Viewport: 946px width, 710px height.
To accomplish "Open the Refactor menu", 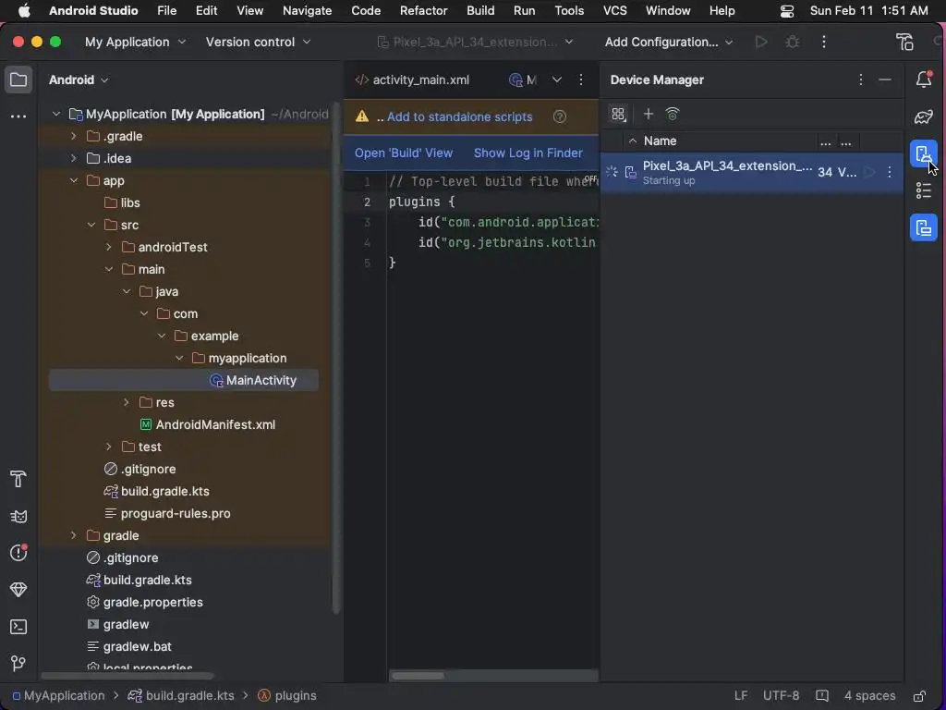I will tap(423, 10).
